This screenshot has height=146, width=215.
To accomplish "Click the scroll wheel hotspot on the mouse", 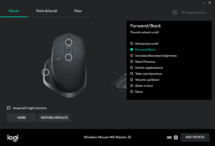I will tap(69, 42).
